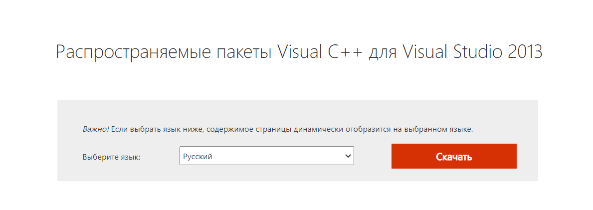Open the language selection dropdown

(266, 157)
